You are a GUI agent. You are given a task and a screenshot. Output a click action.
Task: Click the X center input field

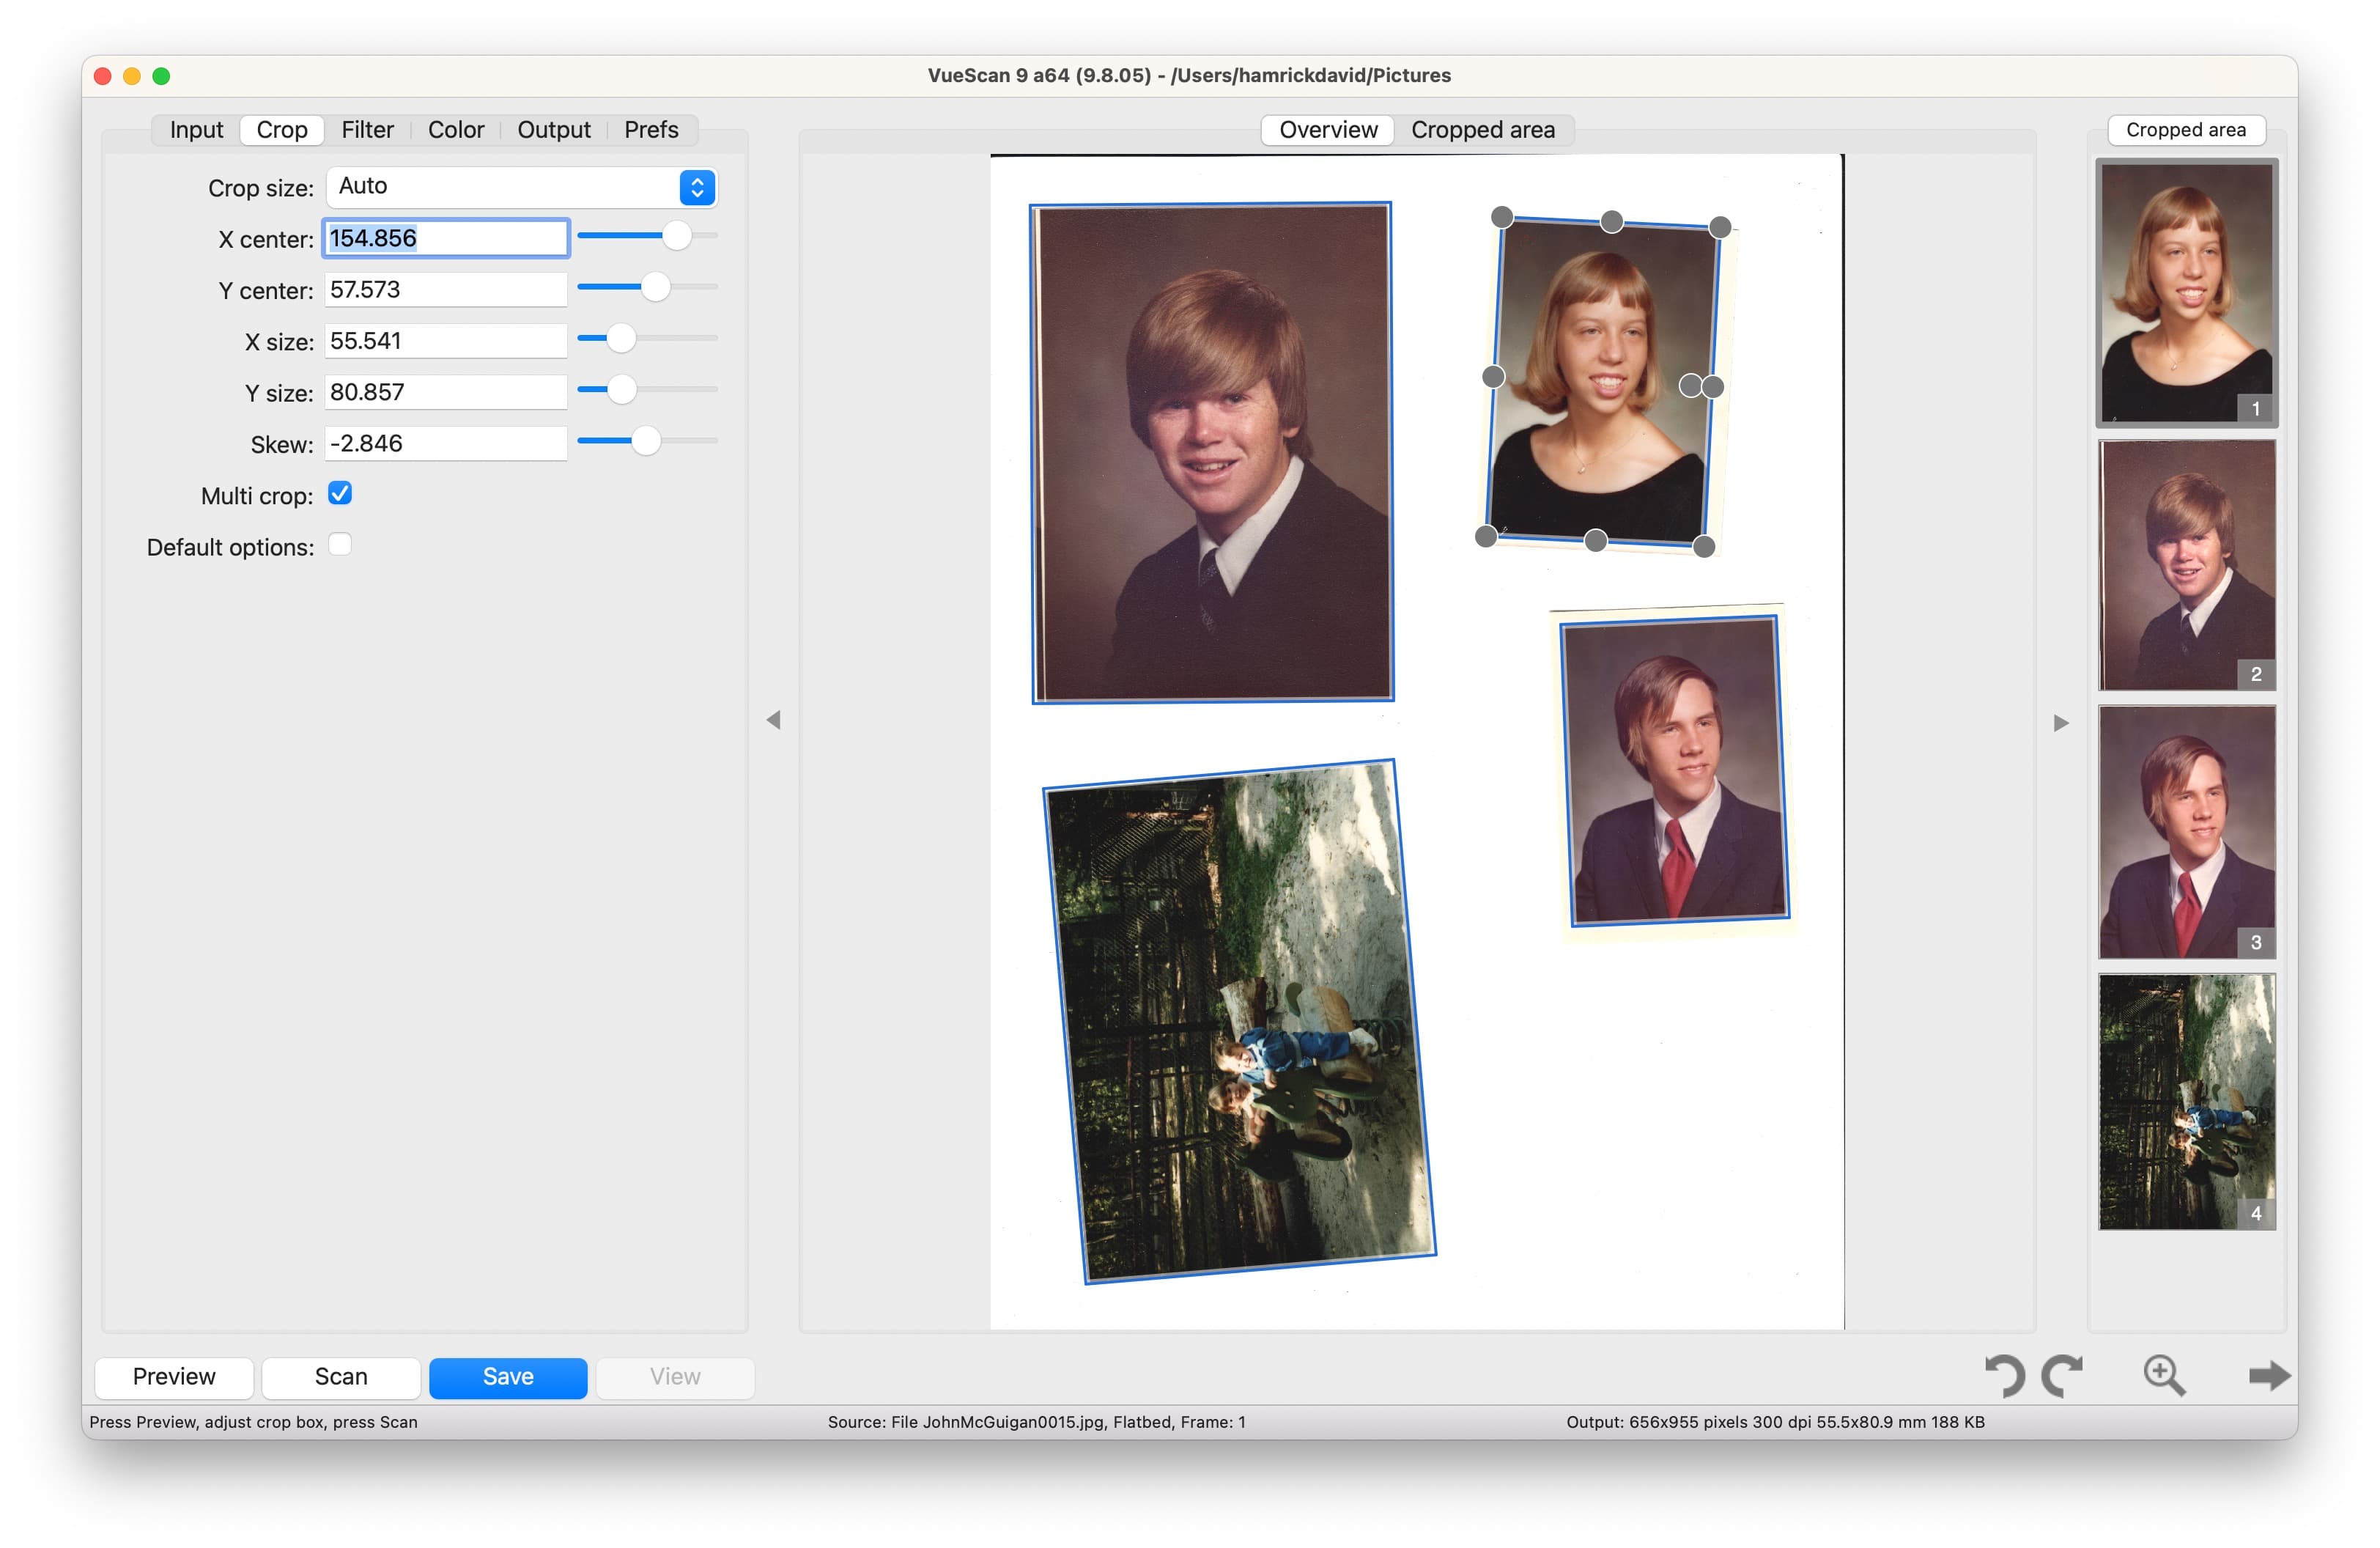coord(443,237)
